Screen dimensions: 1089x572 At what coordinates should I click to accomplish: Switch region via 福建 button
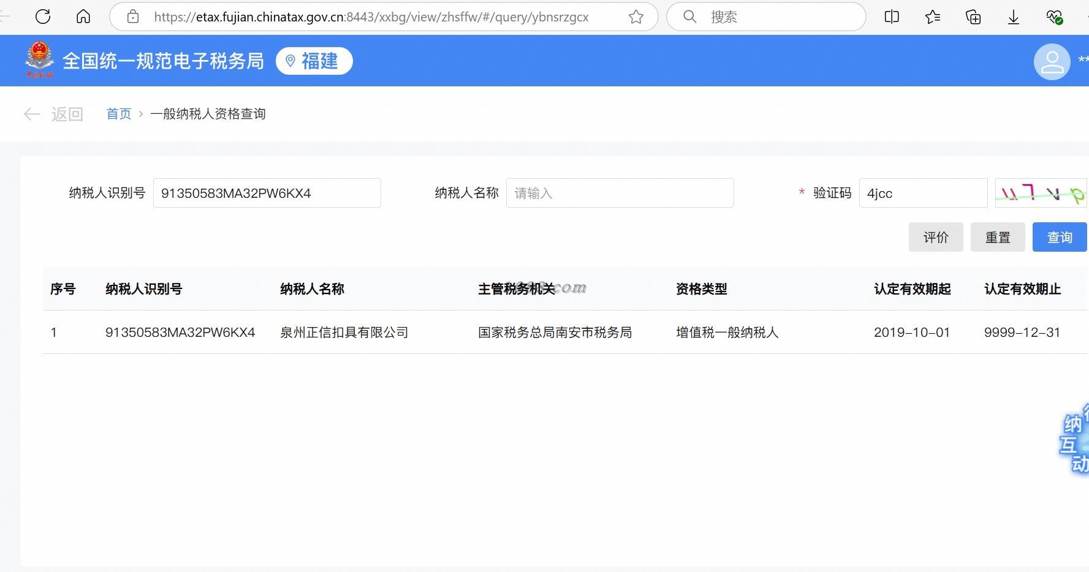(314, 61)
